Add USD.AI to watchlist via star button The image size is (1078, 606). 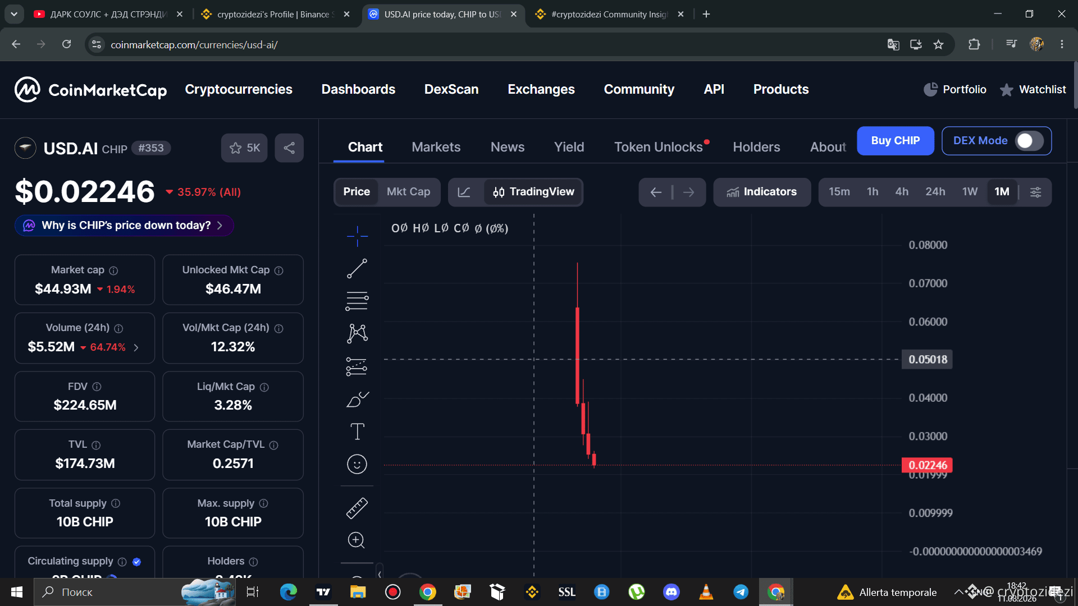pyautogui.click(x=244, y=148)
